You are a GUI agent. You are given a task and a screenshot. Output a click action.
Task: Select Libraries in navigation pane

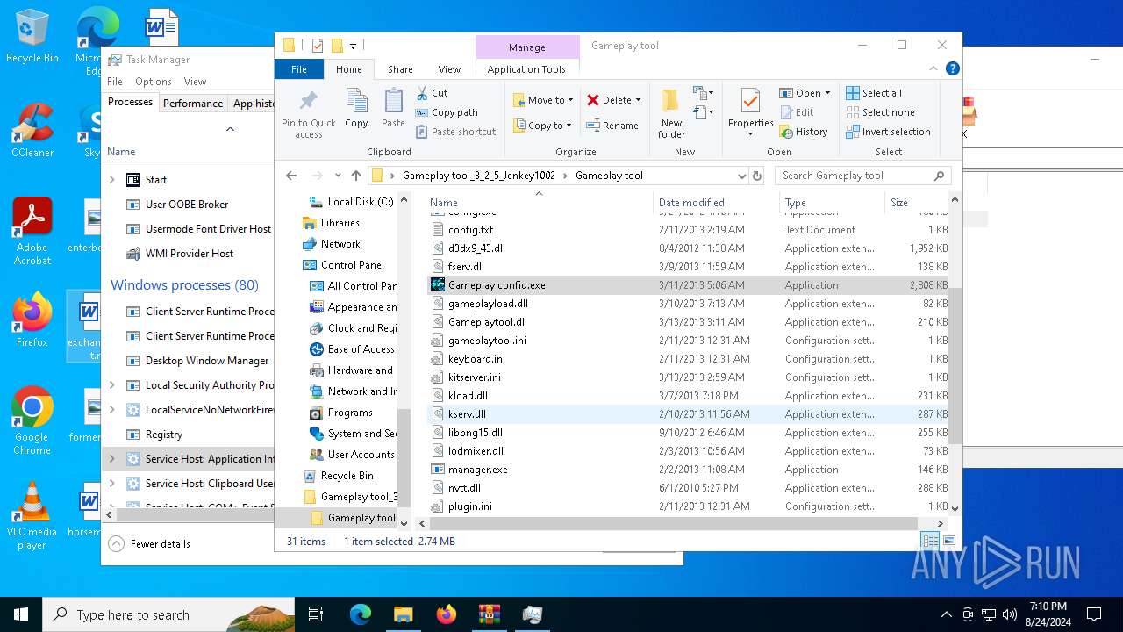pyautogui.click(x=340, y=223)
